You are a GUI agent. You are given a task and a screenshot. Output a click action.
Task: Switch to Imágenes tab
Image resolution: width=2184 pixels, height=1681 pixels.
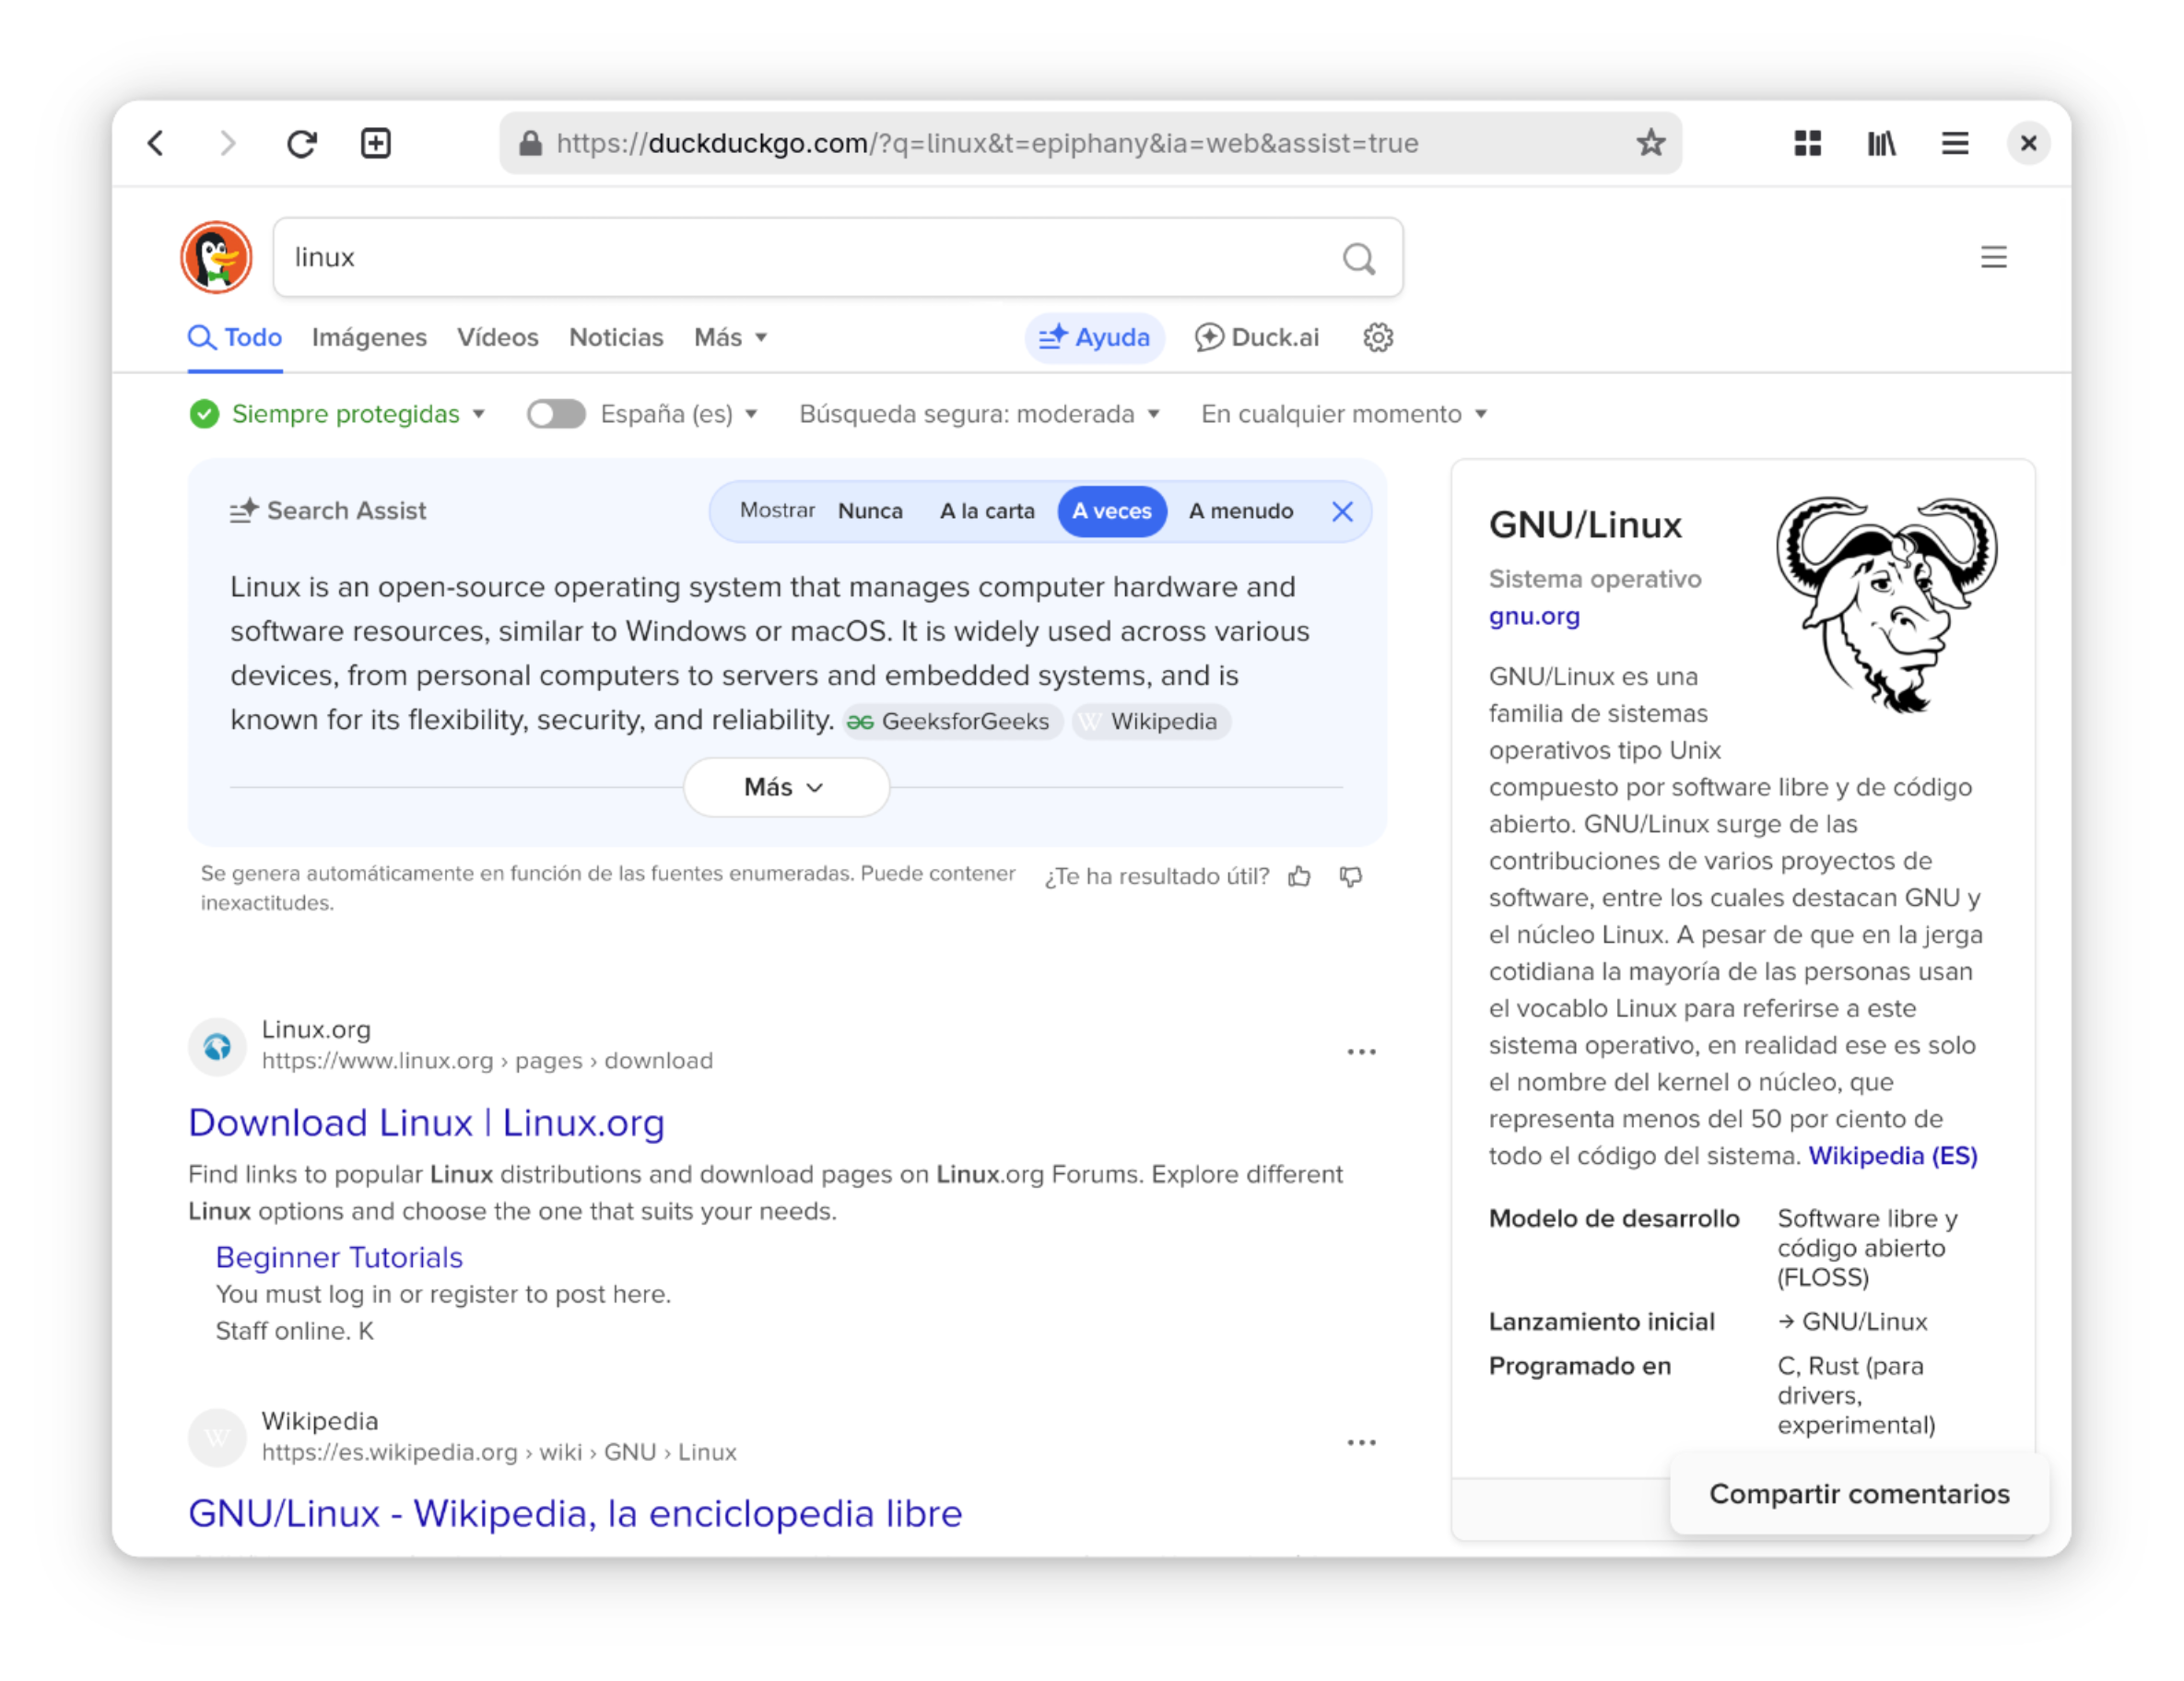(369, 338)
